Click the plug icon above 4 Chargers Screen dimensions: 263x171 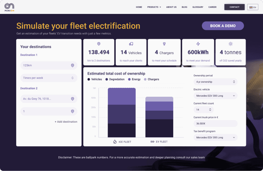click(x=164, y=44)
